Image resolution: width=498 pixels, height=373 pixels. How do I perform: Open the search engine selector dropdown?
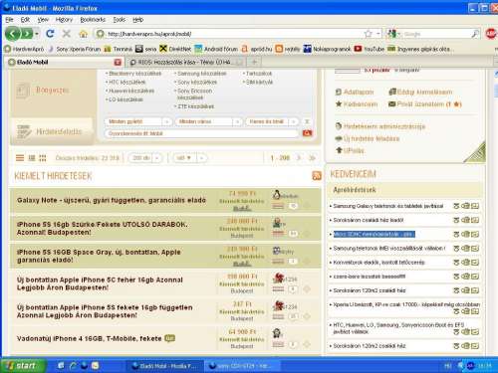pyautogui.click(x=393, y=34)
